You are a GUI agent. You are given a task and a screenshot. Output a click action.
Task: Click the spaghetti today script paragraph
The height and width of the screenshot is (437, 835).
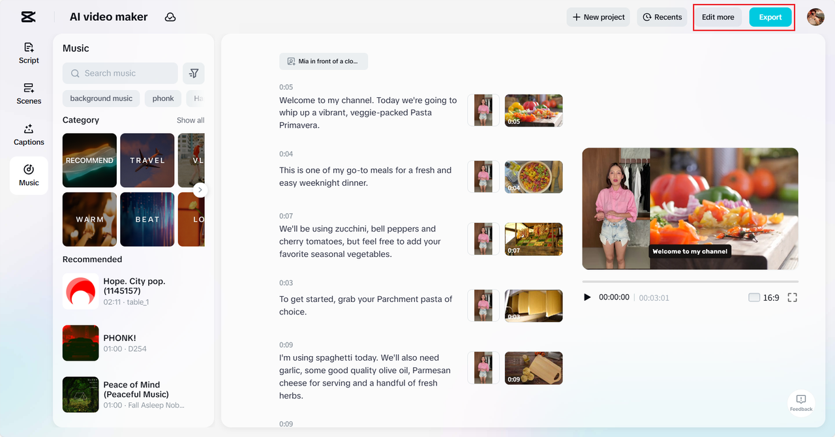[365, 376]
